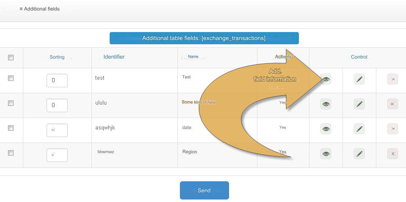Click the Send button
Viewport: 406px width, 202px height.
click(x=204, y=190)
